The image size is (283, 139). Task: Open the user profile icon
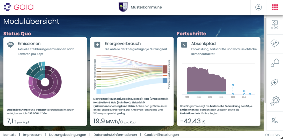click(x=258, y=7)
